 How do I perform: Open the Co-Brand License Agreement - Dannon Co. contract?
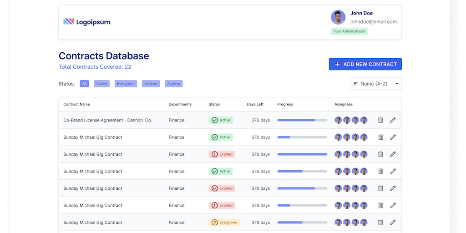(107, 120)
